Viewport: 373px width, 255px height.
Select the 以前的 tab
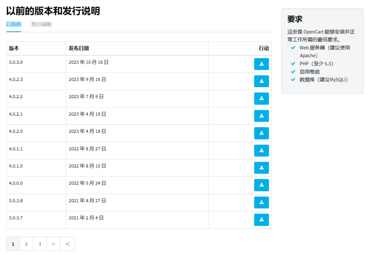[13, 24]
